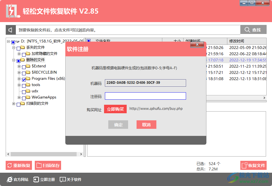Expand the tools folder tree node
272x186 pixels.
pyautogui.click(x=19, y=85)
